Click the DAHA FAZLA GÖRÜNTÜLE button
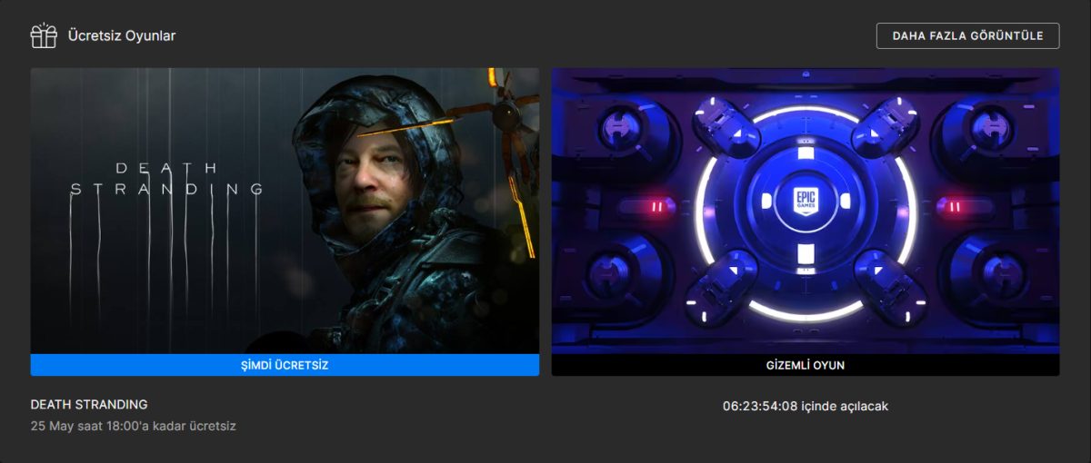 [x=967, y=35]
